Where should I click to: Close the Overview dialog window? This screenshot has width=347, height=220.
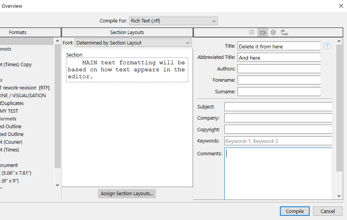(x=341, y=6)
